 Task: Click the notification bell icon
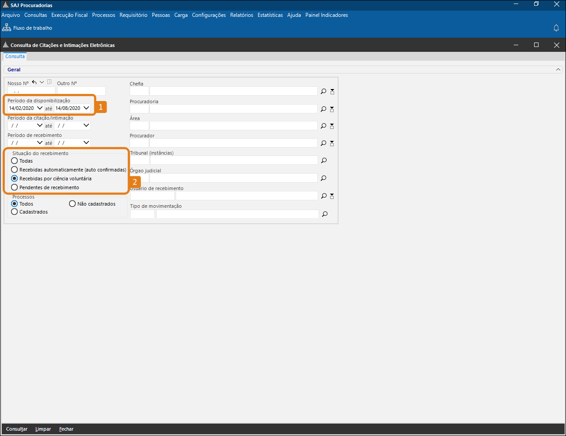point(556,28)
